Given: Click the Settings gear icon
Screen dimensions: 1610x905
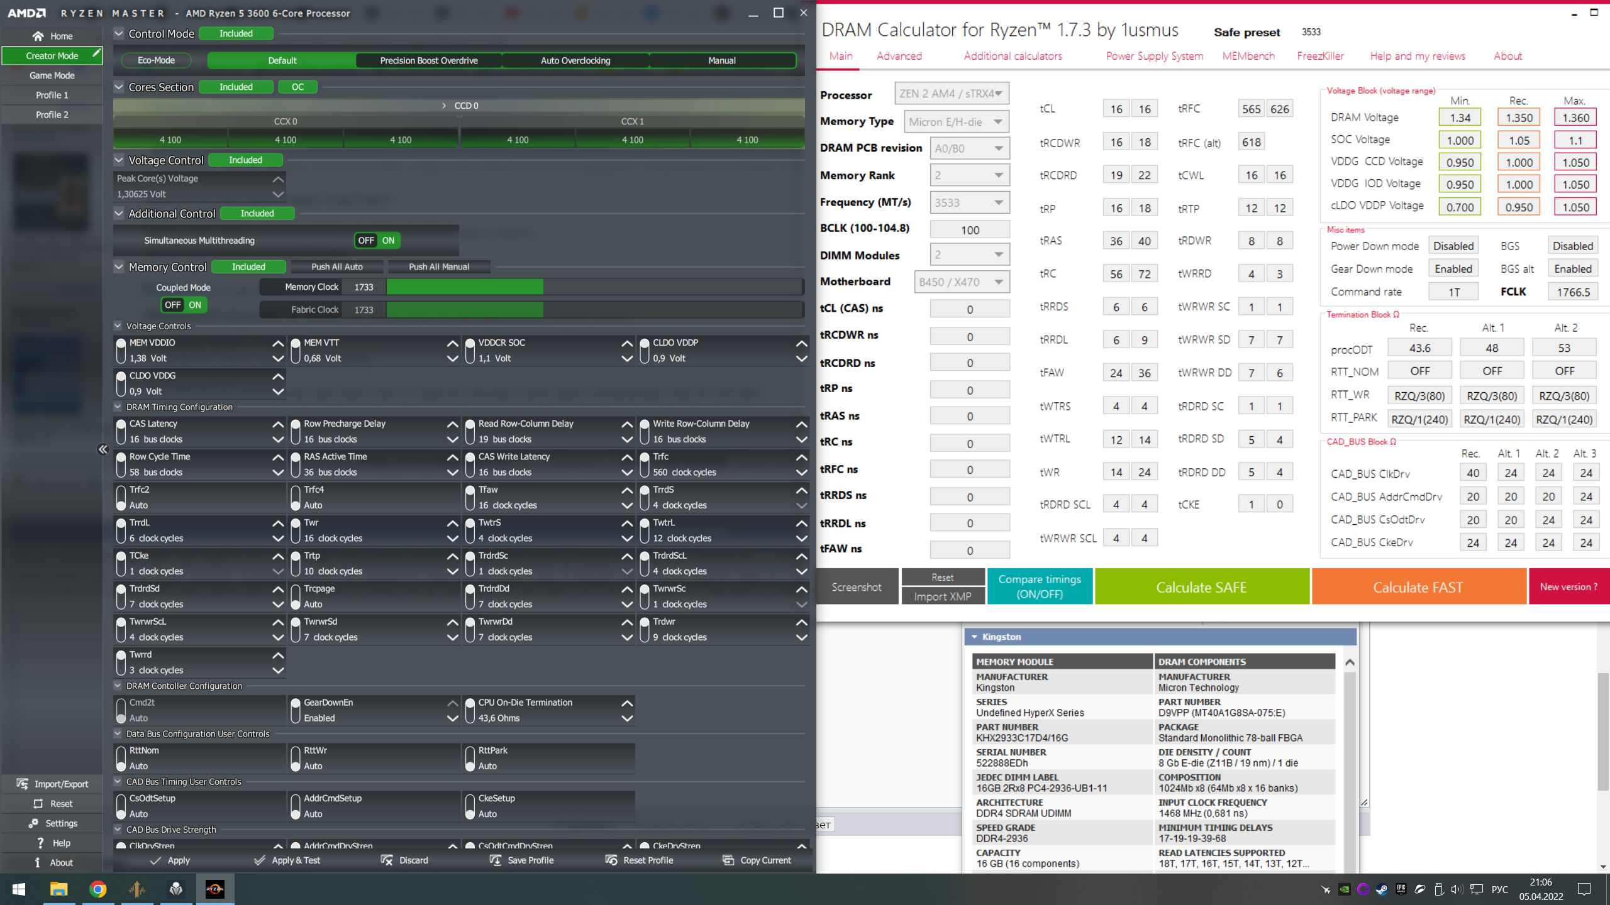Looking at the screenshot, I should click(33, 823).
